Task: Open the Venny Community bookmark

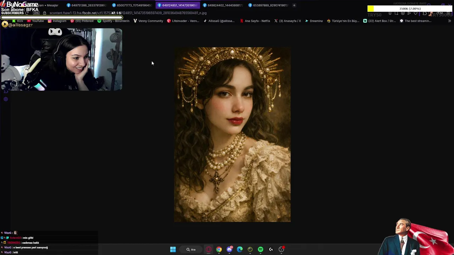Action: click(148, 21)
